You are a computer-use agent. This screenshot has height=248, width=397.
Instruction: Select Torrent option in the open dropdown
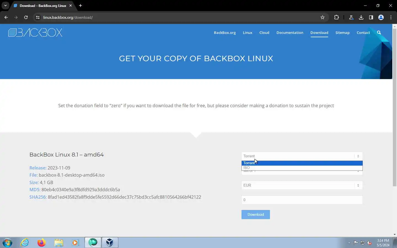click(302, 163)
